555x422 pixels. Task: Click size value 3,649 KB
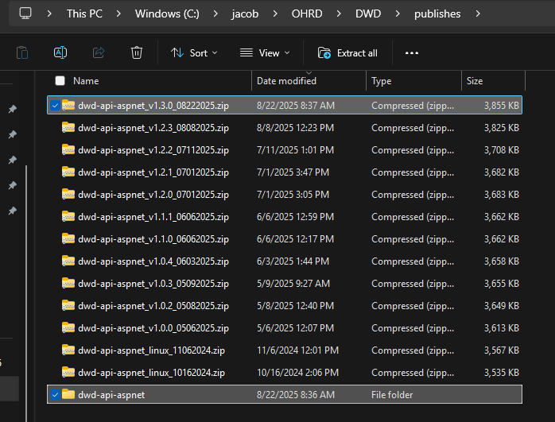pyautogui.click(x=501, y=306)
